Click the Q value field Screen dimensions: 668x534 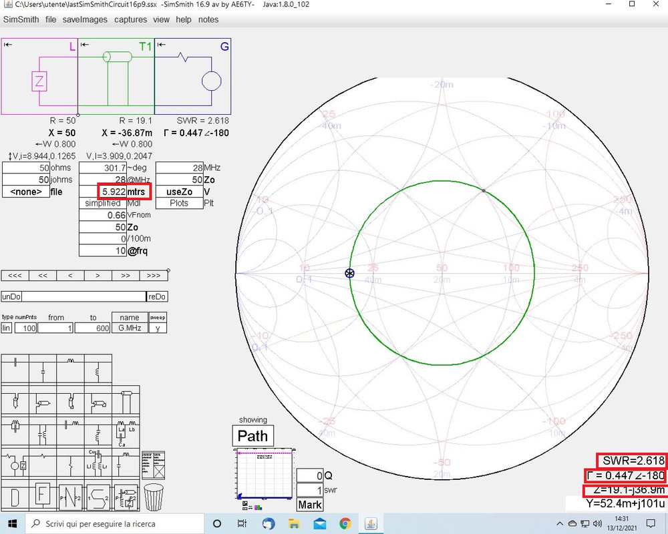[x=310, y=476]
